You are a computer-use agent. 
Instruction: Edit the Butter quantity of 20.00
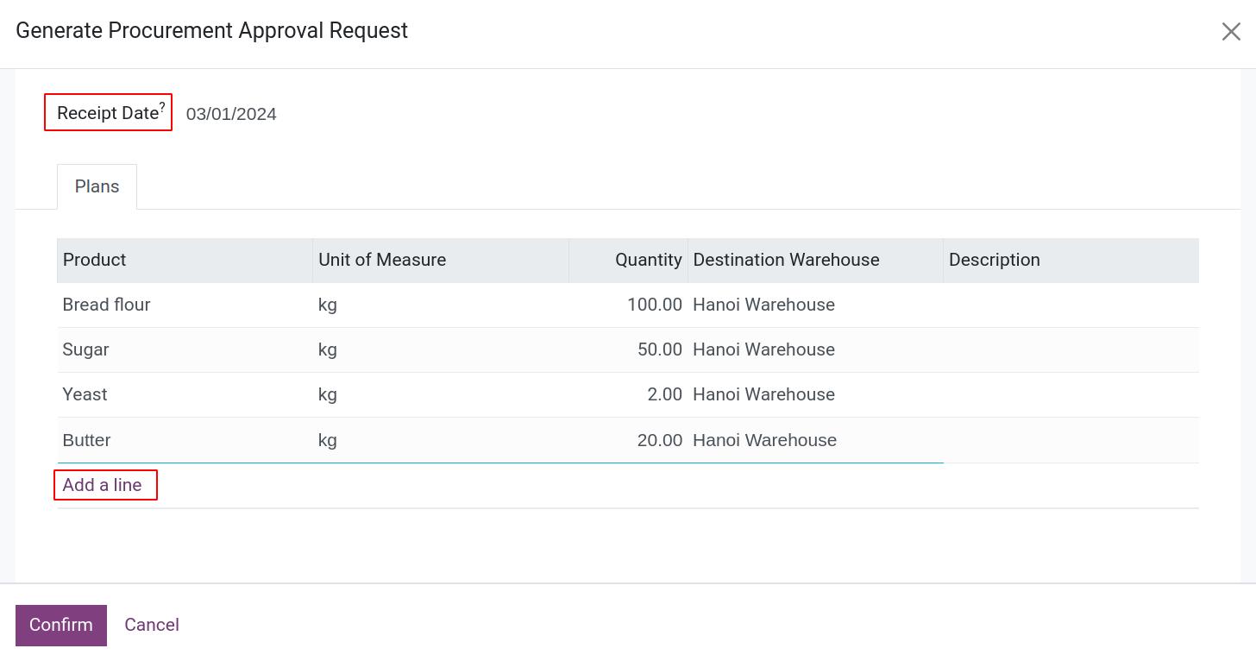coord(659,440)
